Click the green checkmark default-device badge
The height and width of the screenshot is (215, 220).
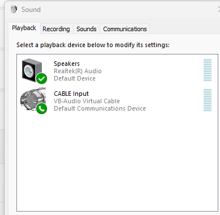[x=42, y=78]
